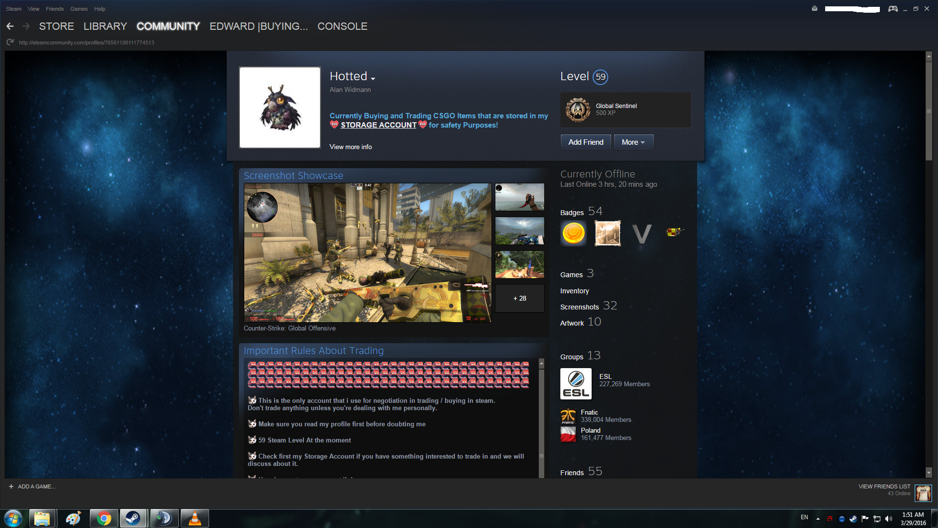Click the Steam taskbar icon
The width and height of the screenshot is (938, 528).
[x=133, y=518]
